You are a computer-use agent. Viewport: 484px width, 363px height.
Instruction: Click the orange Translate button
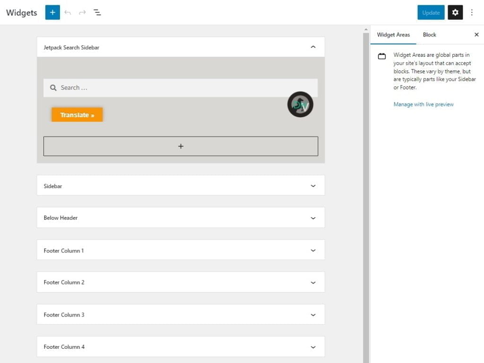point(77,114)
